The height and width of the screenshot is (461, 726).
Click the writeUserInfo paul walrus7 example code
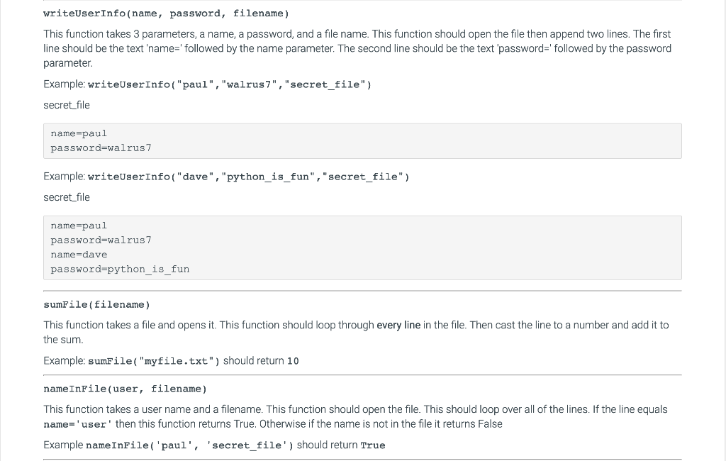click(x=230, y=84)
